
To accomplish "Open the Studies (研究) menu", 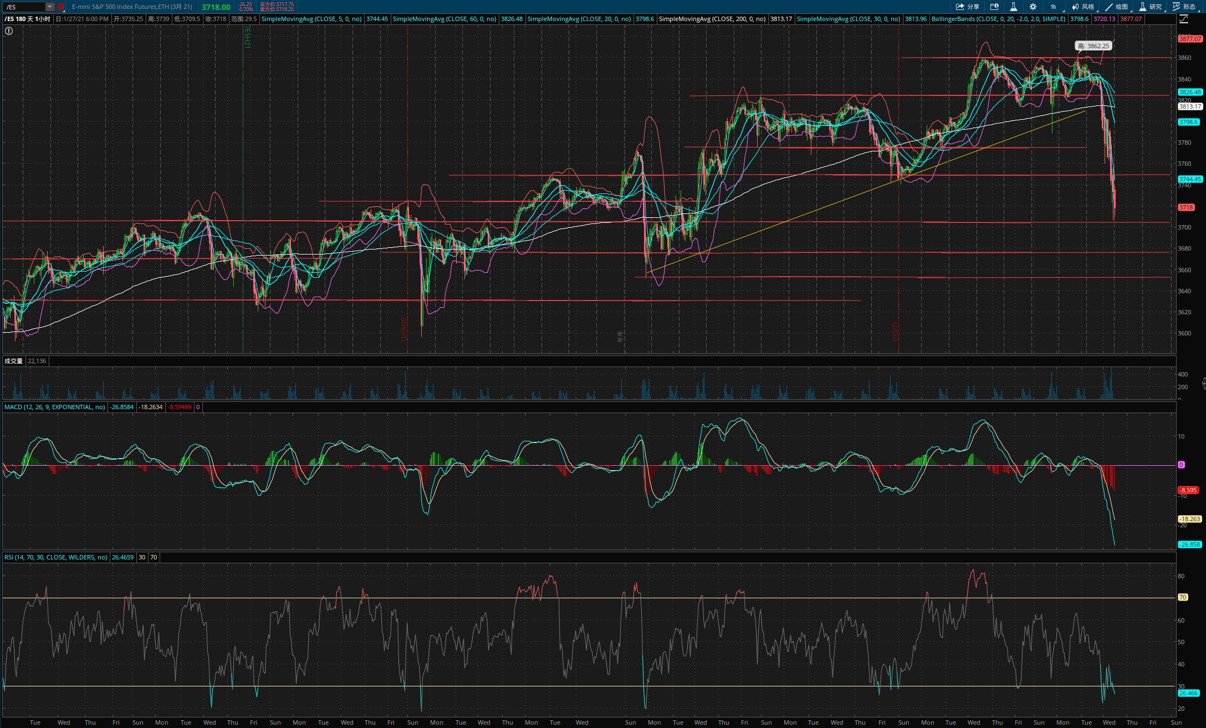I will click(1150, 7).
